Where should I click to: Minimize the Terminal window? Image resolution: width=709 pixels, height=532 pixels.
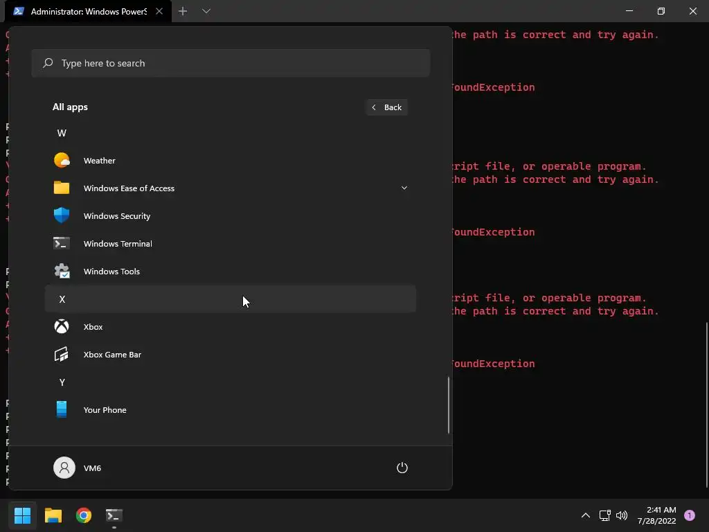click(x=629, y=11)
